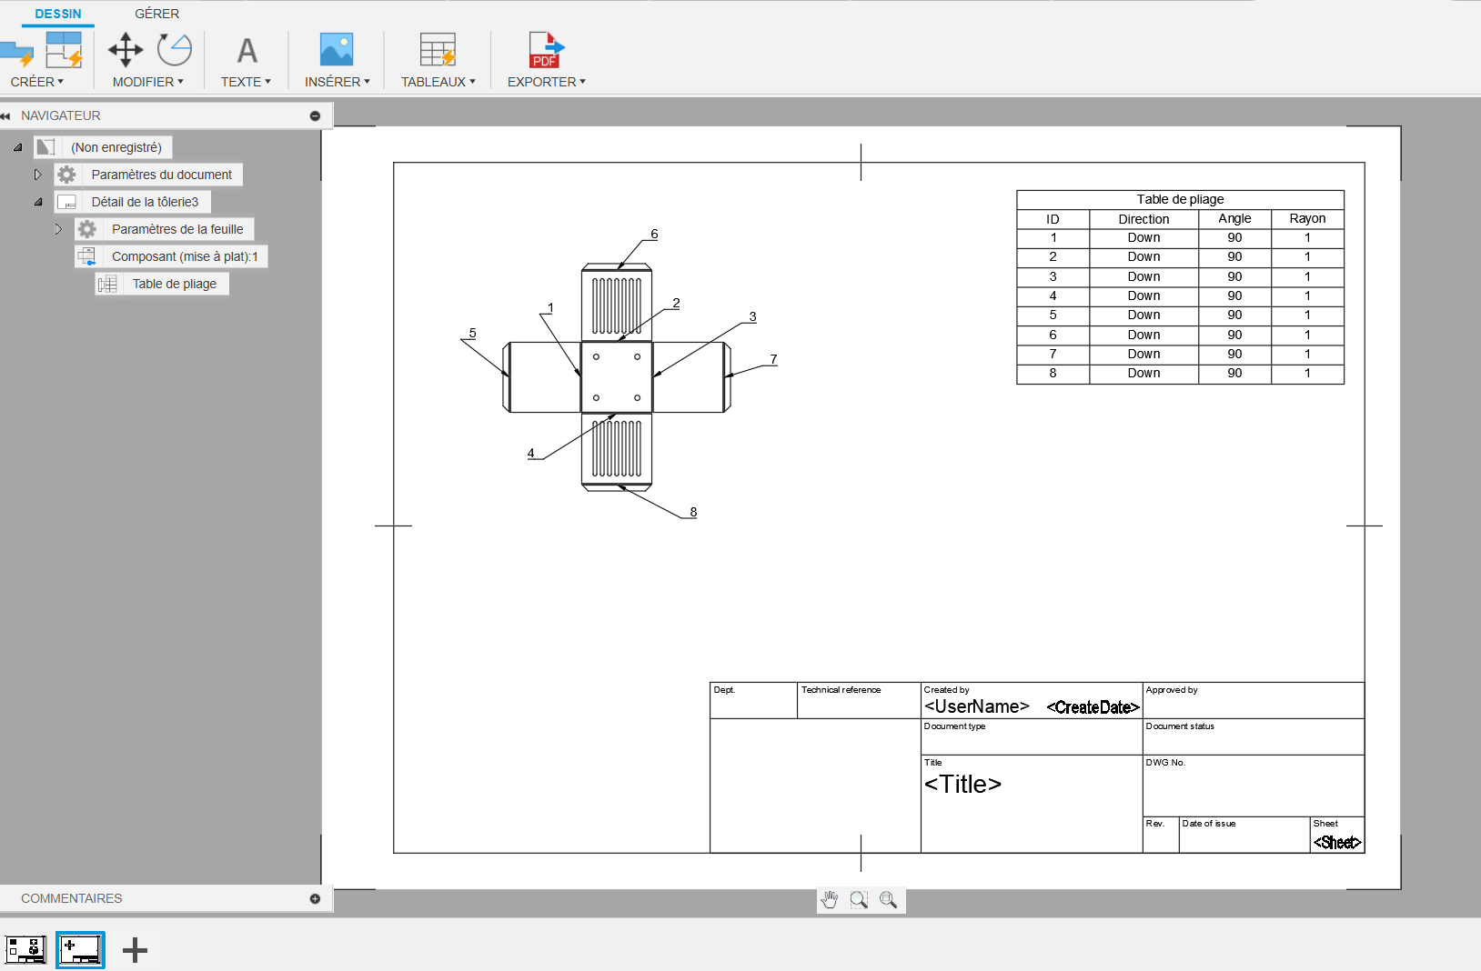Screen dimensions: 1481x971
Task: Click the Zoom Window magnifier icon
Action: click(859, 900)
